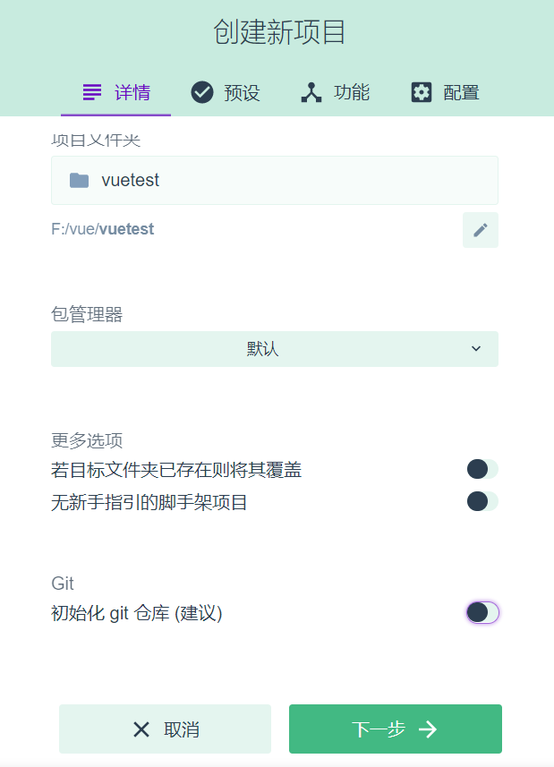Viewport: 554px width, 767px height.
Task: Click the arrow icon on 下一步 button
Action: click(430, 729)
